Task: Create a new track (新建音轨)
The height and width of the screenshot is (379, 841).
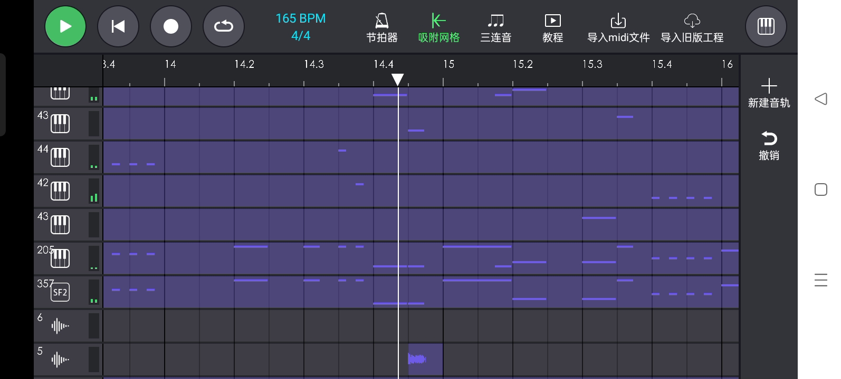Action: 769,93
